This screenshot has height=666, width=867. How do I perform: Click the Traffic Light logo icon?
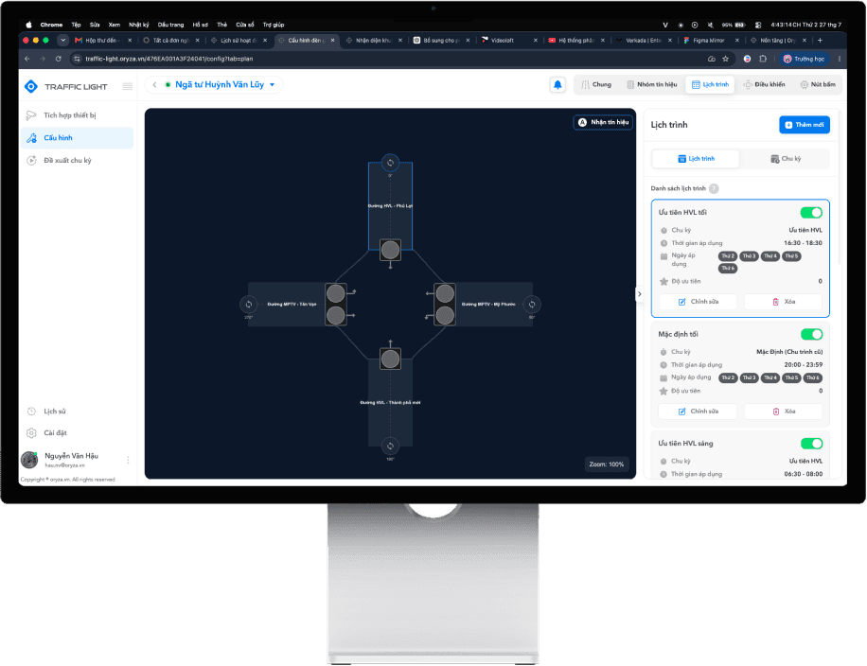pos(31,86)
